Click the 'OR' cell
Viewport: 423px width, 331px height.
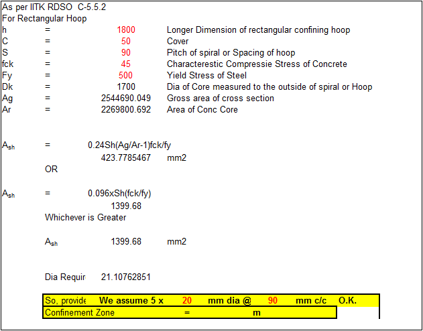(x=51, y=170)
